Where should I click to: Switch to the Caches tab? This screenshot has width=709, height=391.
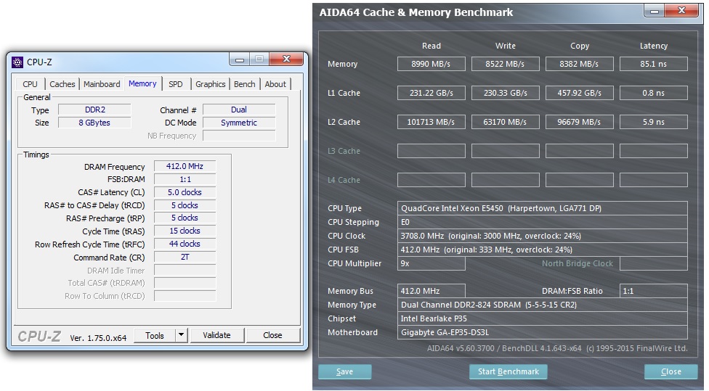[x=62, y=84]
